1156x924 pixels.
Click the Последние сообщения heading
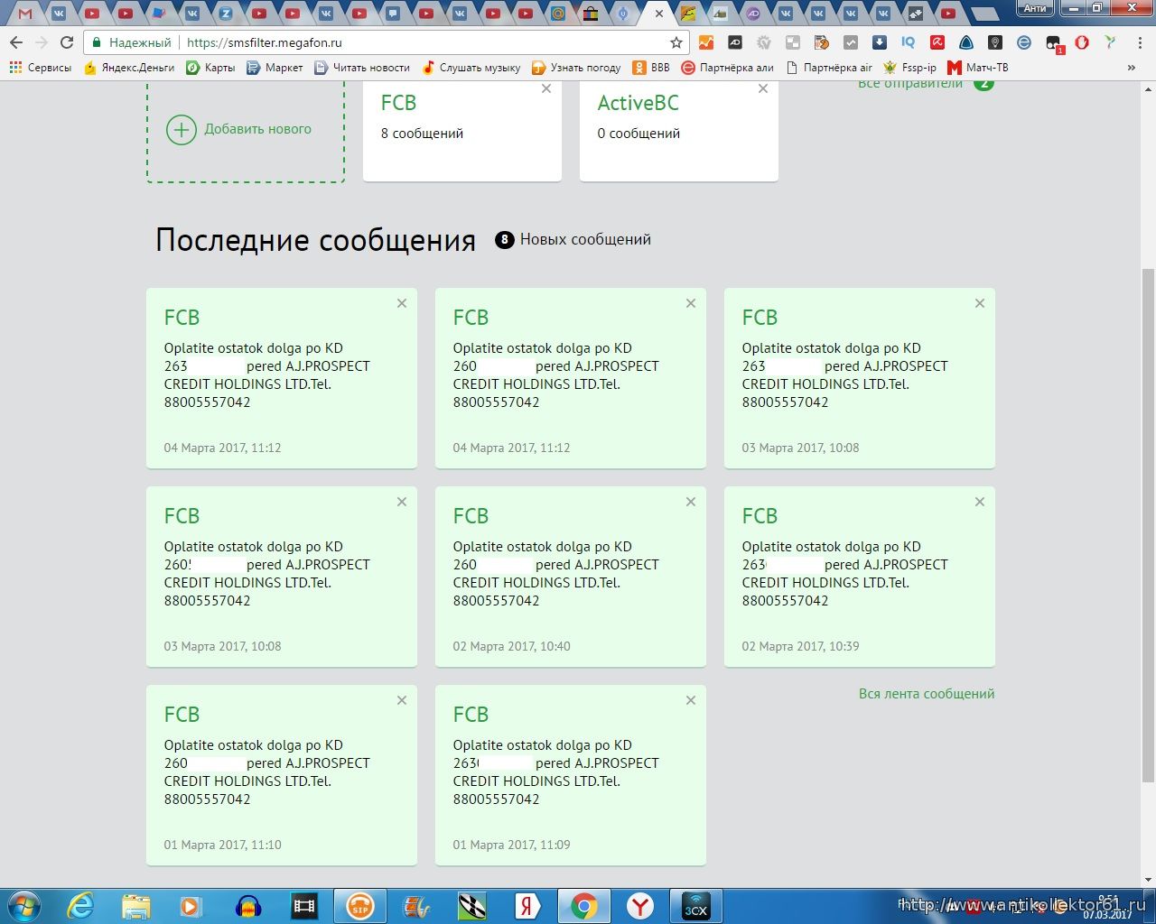(x=315, y=240)
